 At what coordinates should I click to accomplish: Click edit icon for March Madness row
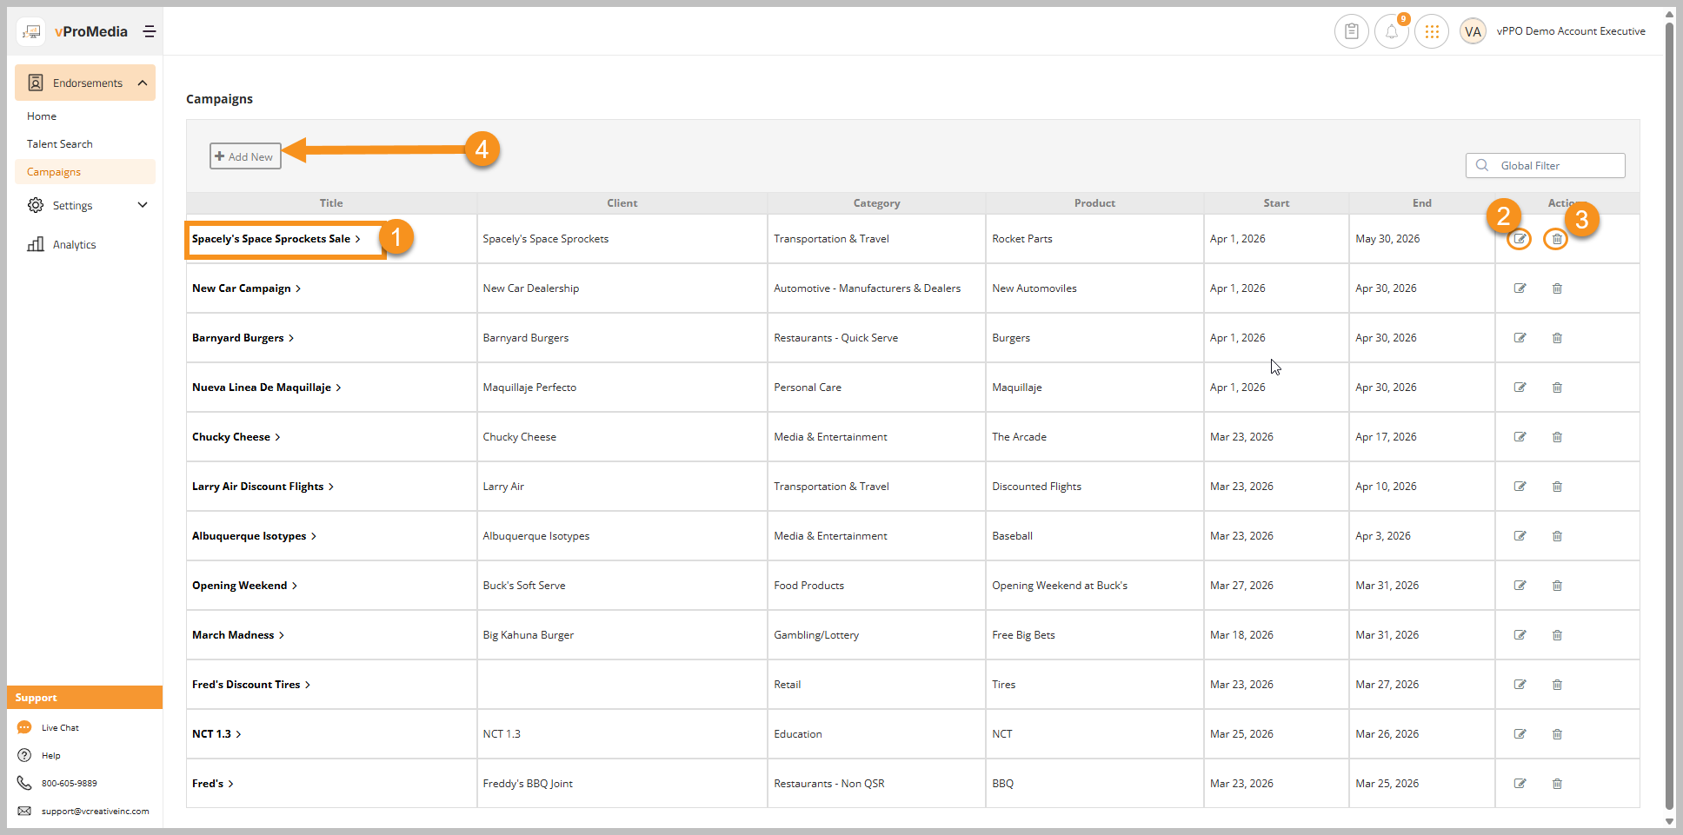click(x=1520, y=635)
